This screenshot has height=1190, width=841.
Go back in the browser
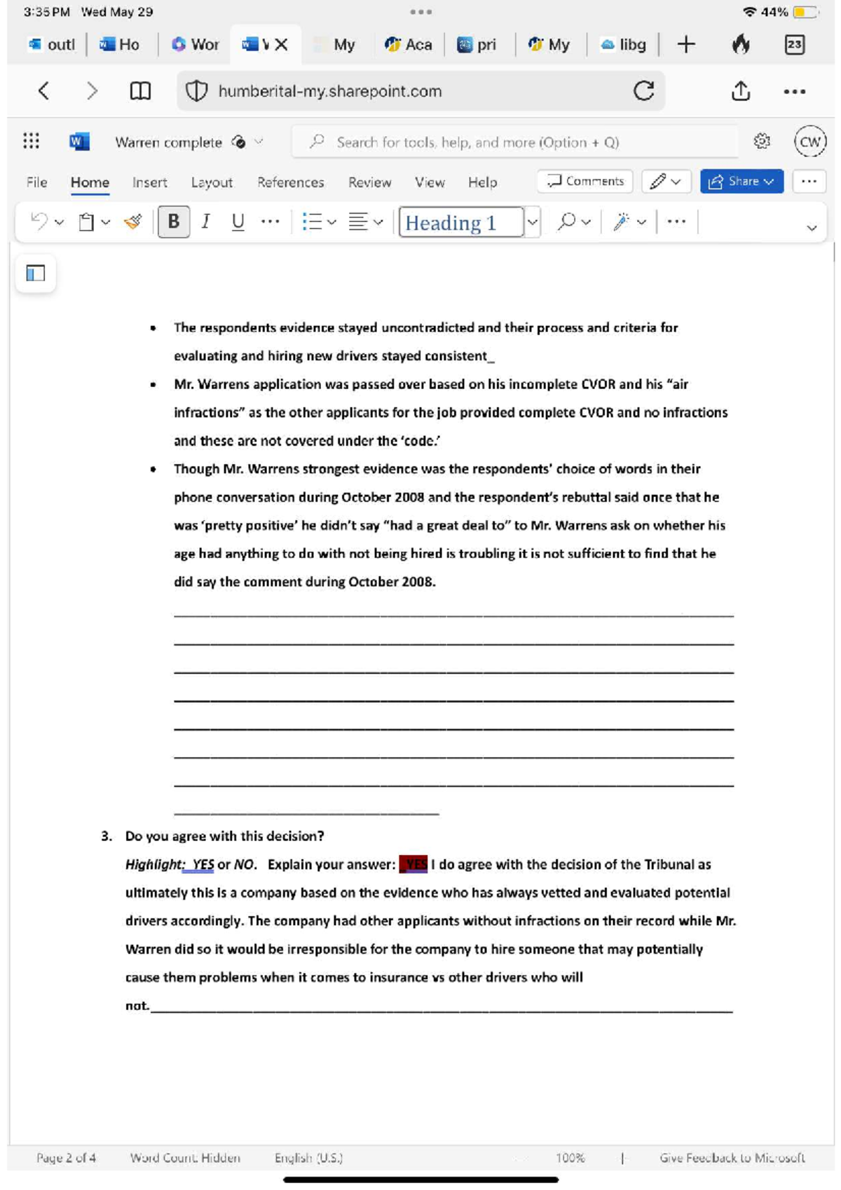(43, 91)
